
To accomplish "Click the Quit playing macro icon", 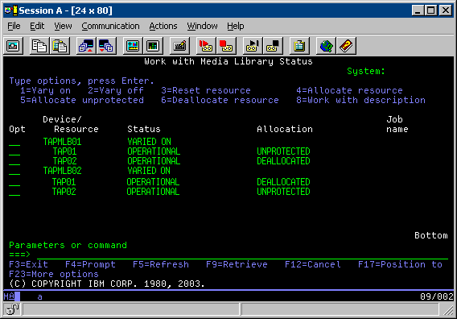I will coord(273,46).
